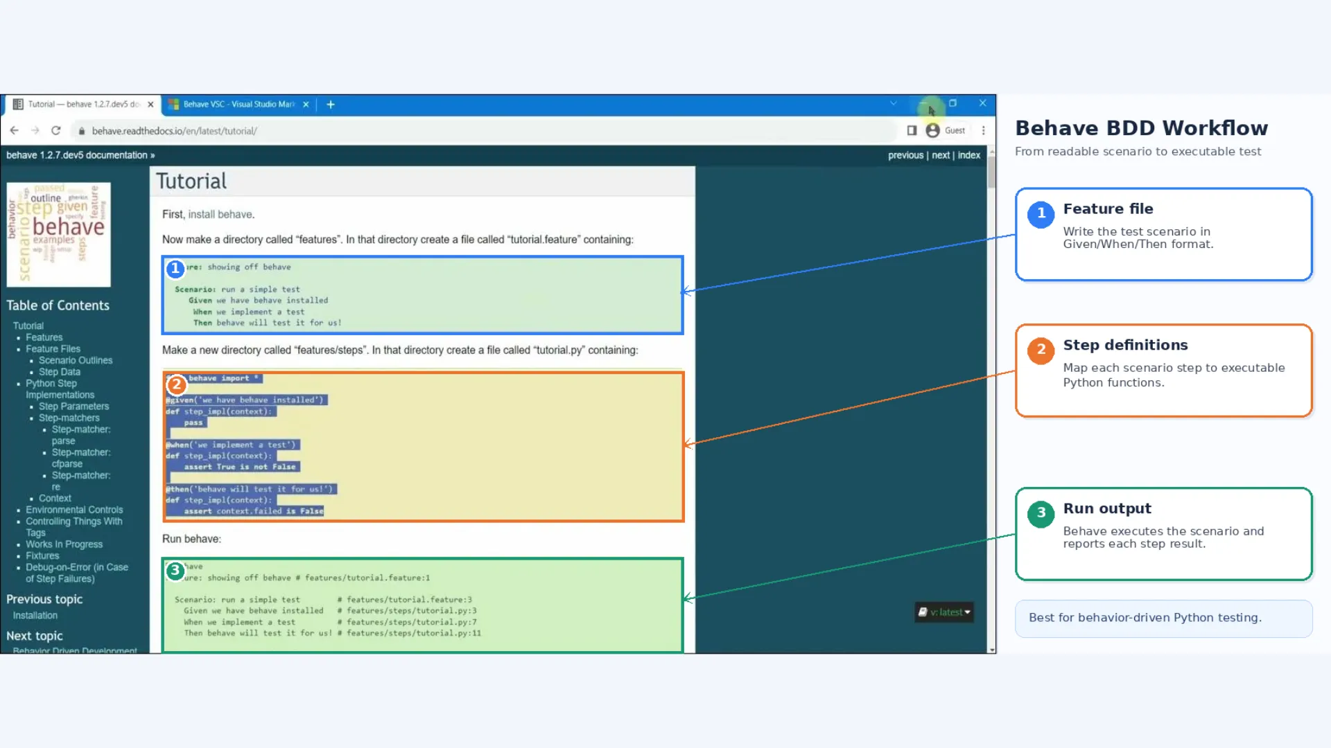The height and width of the screenshot is (748, 1331).
Task: Click the address bar URL field
Action: [x=485, y=131]
